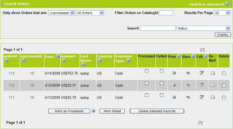Open order id 113 link
Image resolution: width=233 pixels, height=129 pixels.
pos(11,73)
